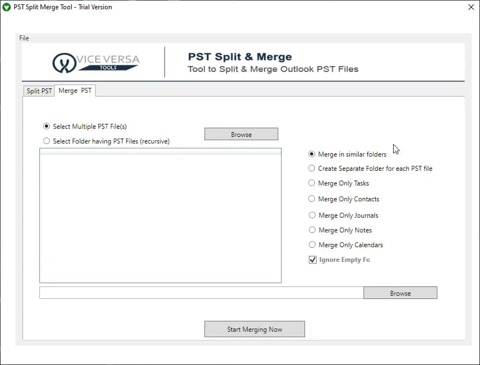
Task: Close the PST Split Merge Tool window
Action: (471, 7)
